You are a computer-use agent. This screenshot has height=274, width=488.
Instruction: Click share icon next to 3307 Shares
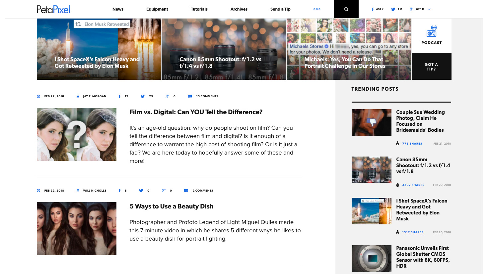[x=397, y=185]
